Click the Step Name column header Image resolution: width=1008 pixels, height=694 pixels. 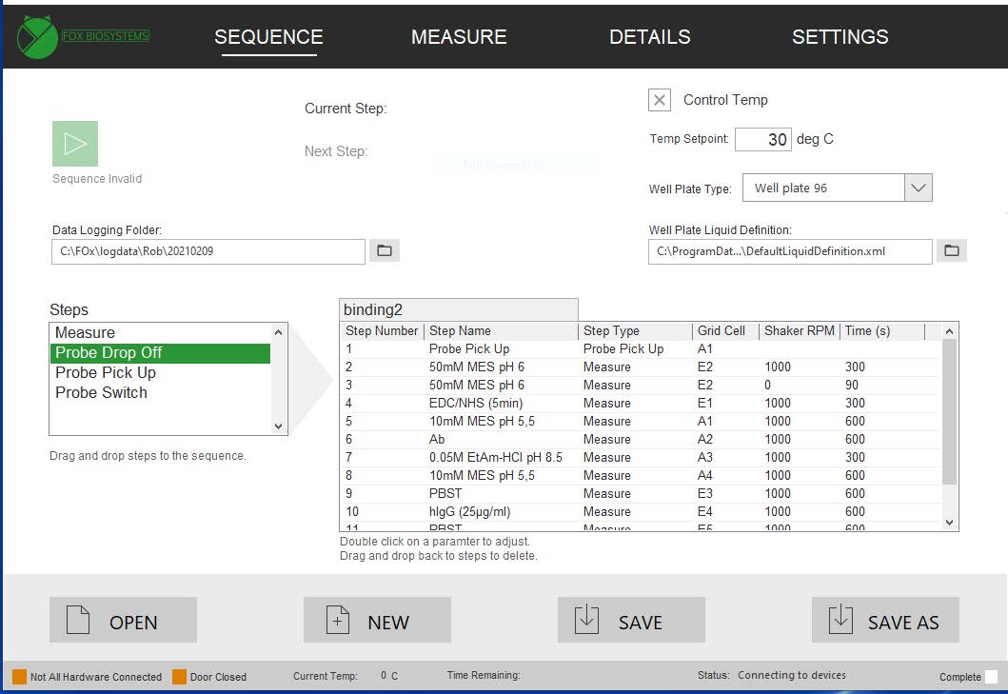click(502, 331)
